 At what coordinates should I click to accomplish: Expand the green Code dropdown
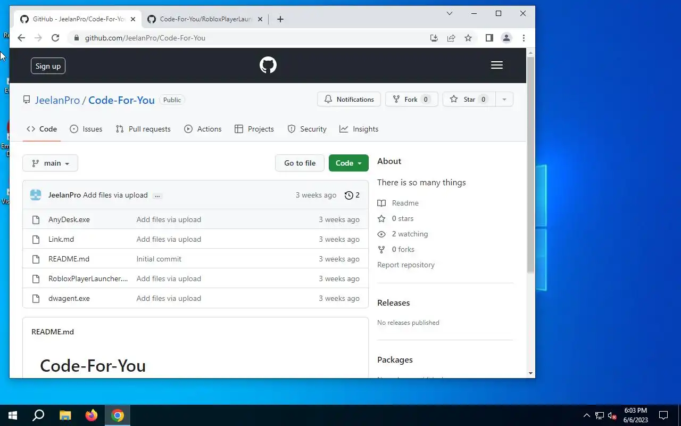(x=348, y=163)
